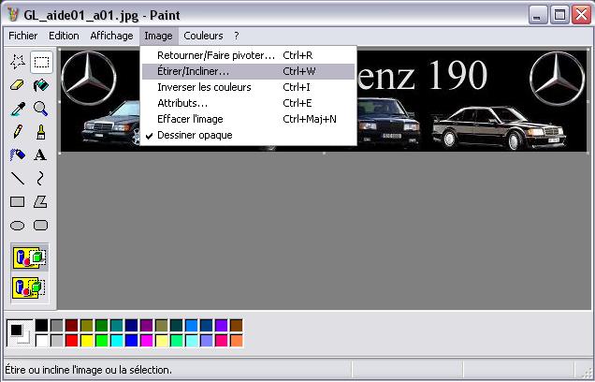This screenshot has height=382, width=595.
Task: Open the Couleurs menu
Action: [203, 36]
